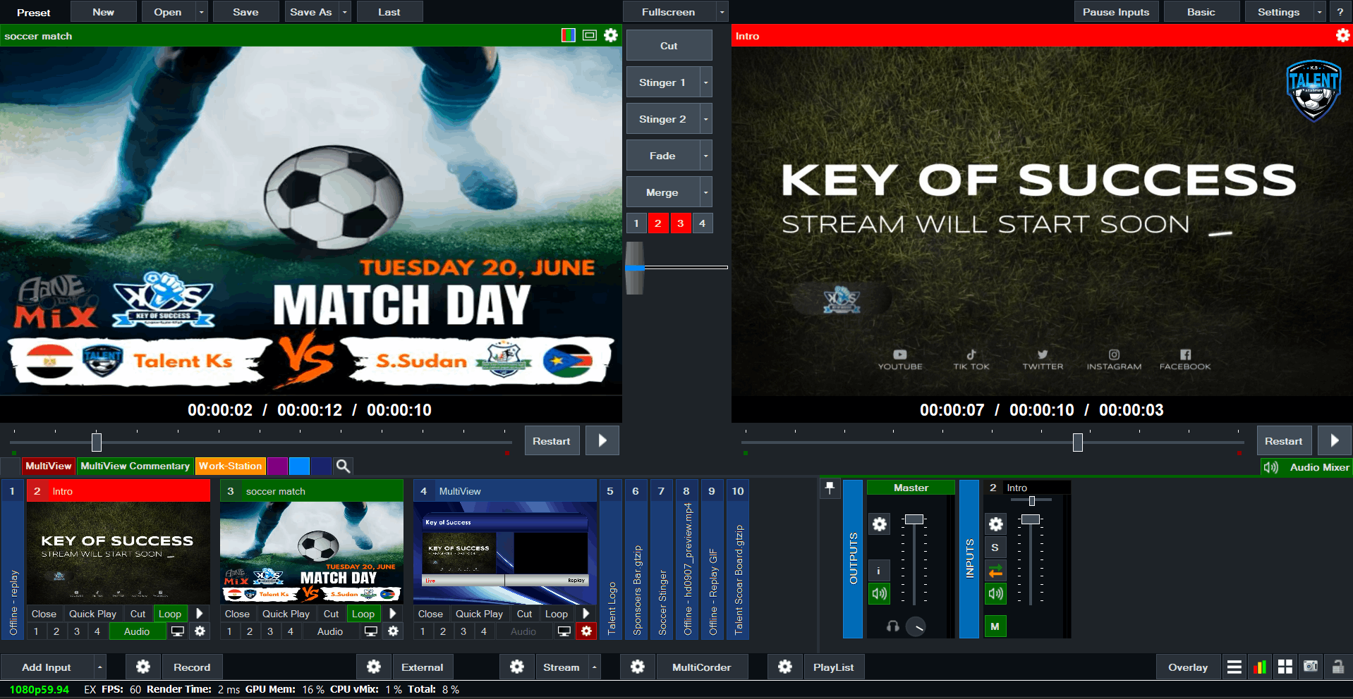Open gear settings next to PlayList

click(785, 667)
